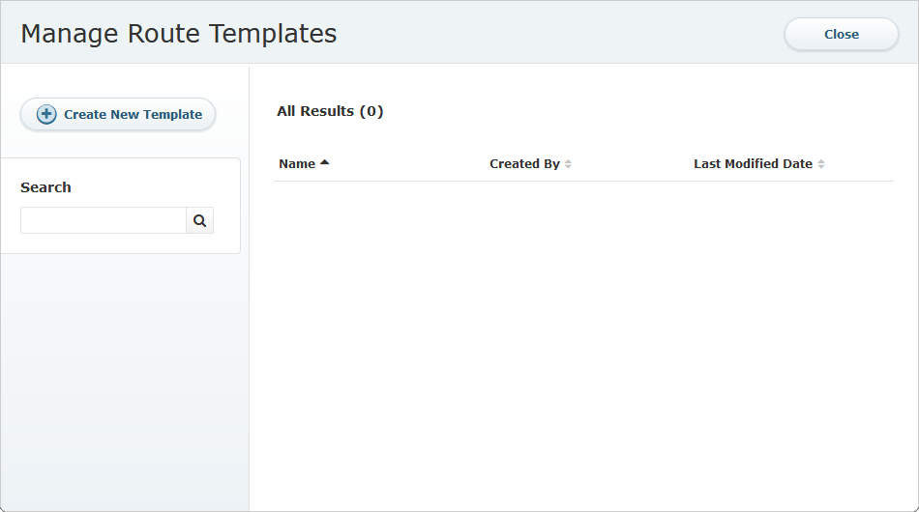Sort by Last Modified Date header text

click(754, 164)
